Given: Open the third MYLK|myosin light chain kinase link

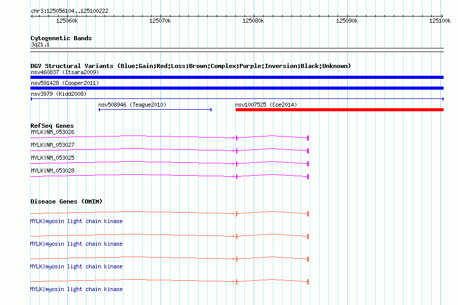Looking at the screenshot, I should pos(76,267).
